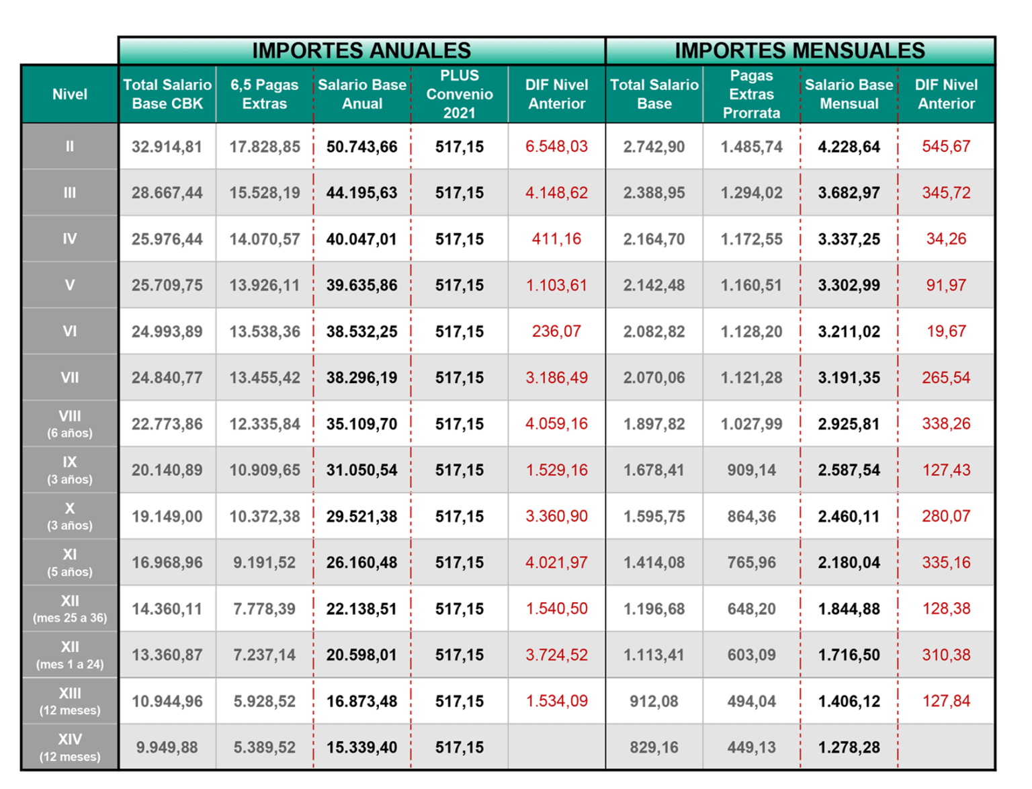The image size is (1032, 789).
Task: Click the IMPORTES MENSUALES header
Action: (x=800, y=50)
